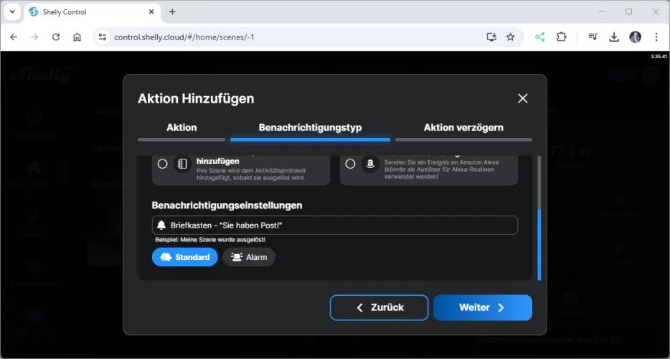Viewport: 670px width, 359px height.
Task: Switch to the Aktion step tab
Action: point(181,128)
